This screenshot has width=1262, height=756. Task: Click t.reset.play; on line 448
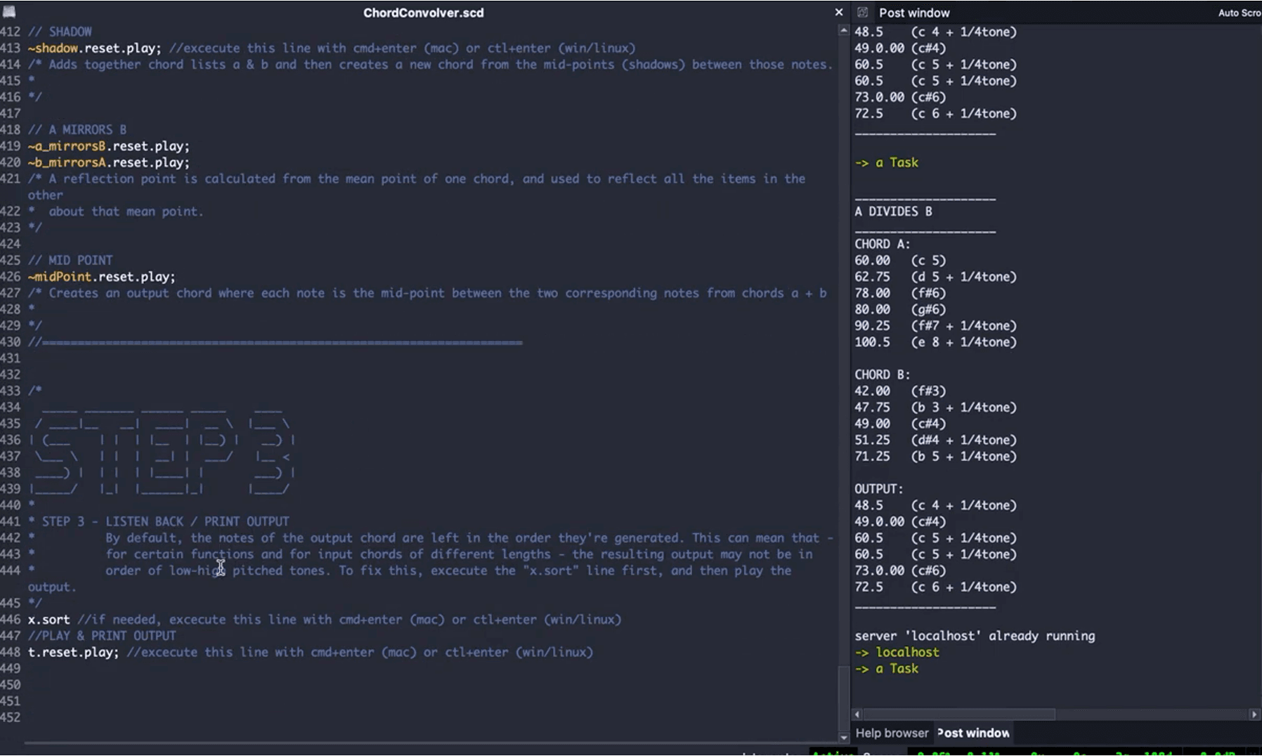[73, 652]
